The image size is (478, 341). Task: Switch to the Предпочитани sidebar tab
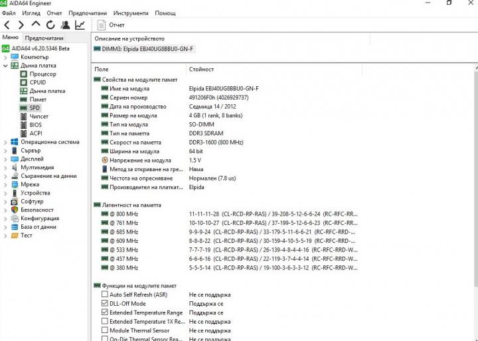[x=44, y=38]
